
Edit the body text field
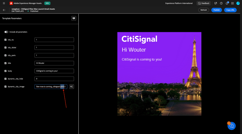coord(54,71)
